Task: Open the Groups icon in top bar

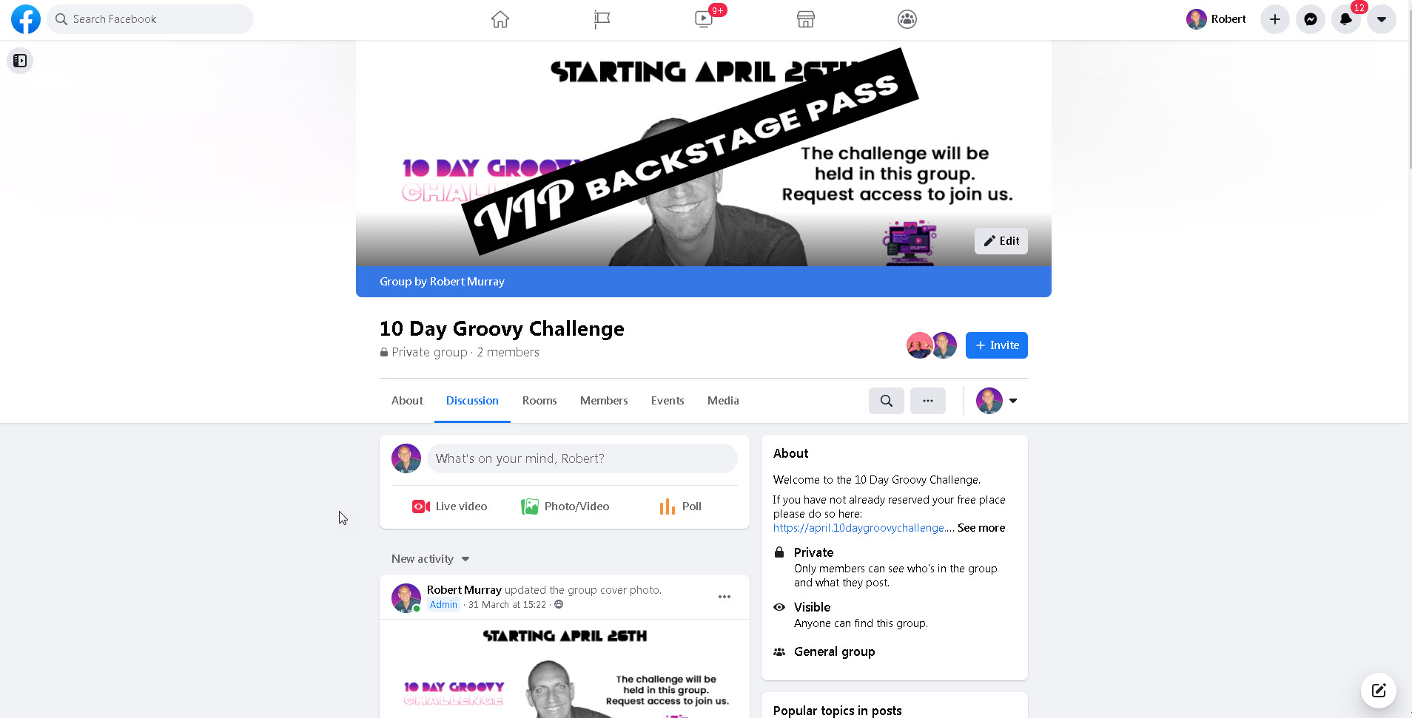Action: click(907, 19)
